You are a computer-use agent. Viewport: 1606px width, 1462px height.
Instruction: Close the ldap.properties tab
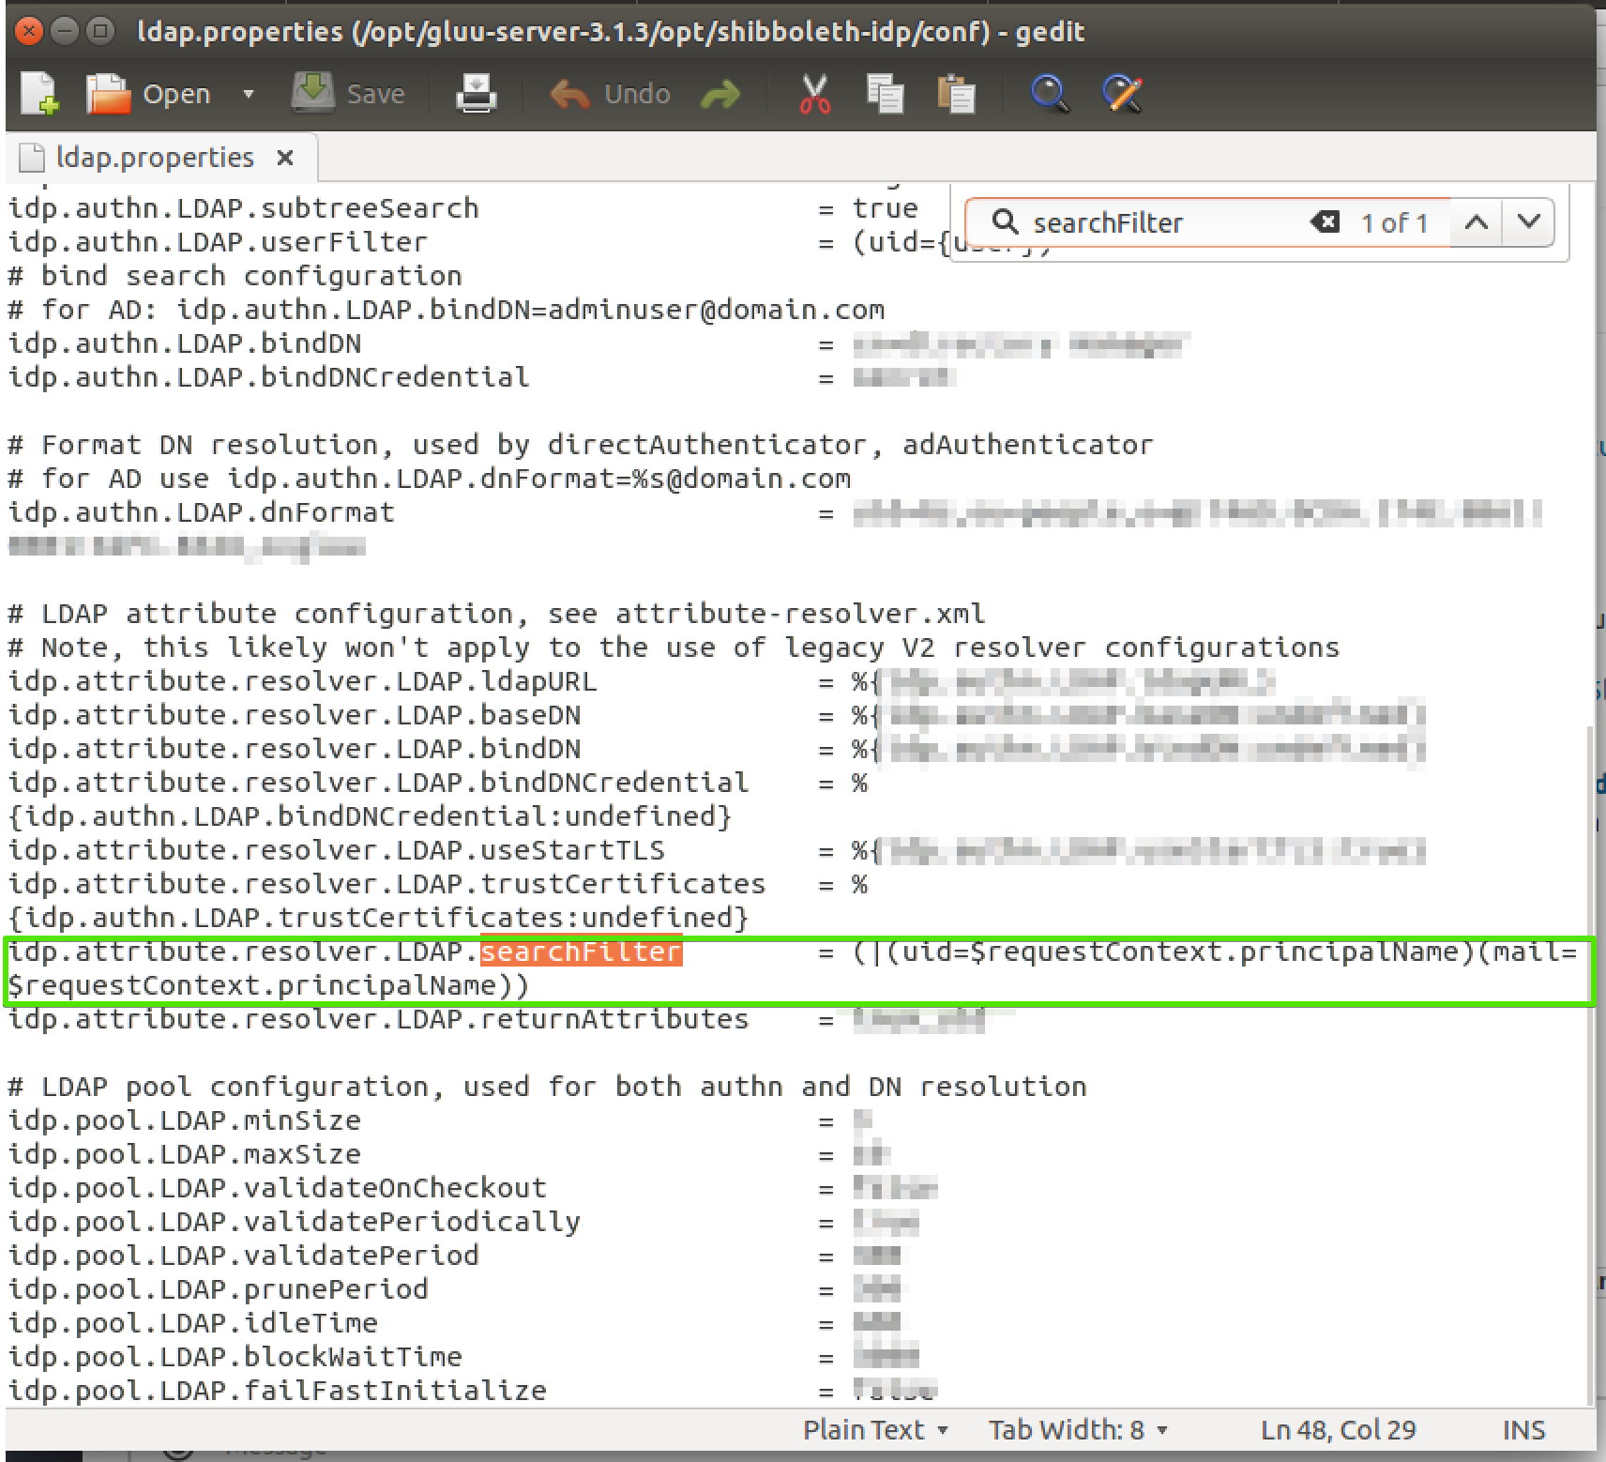[285, 157]
